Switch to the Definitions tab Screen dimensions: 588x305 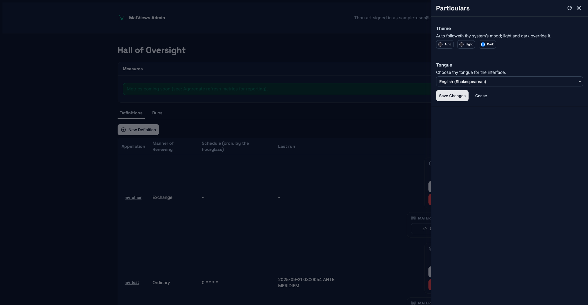coord(131,113)
